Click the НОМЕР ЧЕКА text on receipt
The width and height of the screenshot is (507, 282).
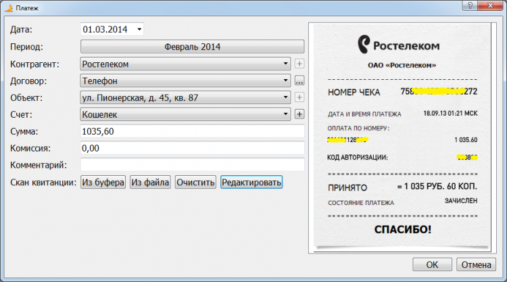[x=354, y=93]
